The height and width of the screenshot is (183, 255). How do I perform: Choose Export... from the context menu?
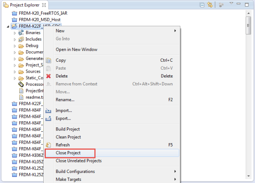click(116, 118)
